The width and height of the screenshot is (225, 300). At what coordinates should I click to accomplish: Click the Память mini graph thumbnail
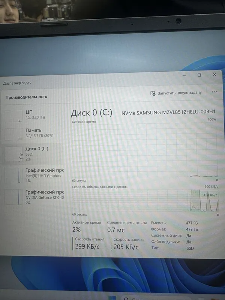13,134
